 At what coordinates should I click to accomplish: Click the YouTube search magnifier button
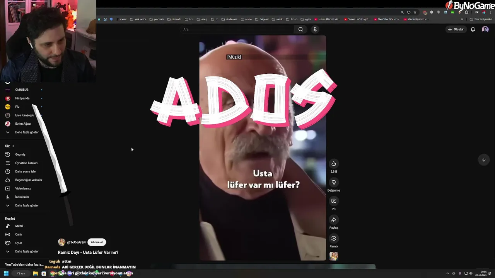pos(300,29)
